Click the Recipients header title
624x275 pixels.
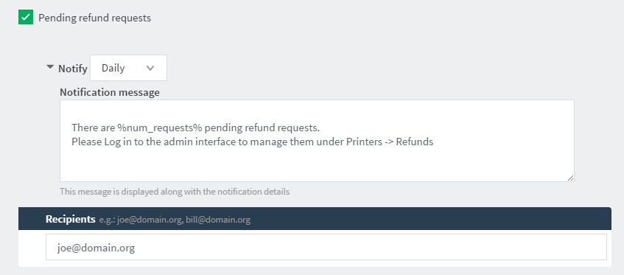[x=71, y=219]
